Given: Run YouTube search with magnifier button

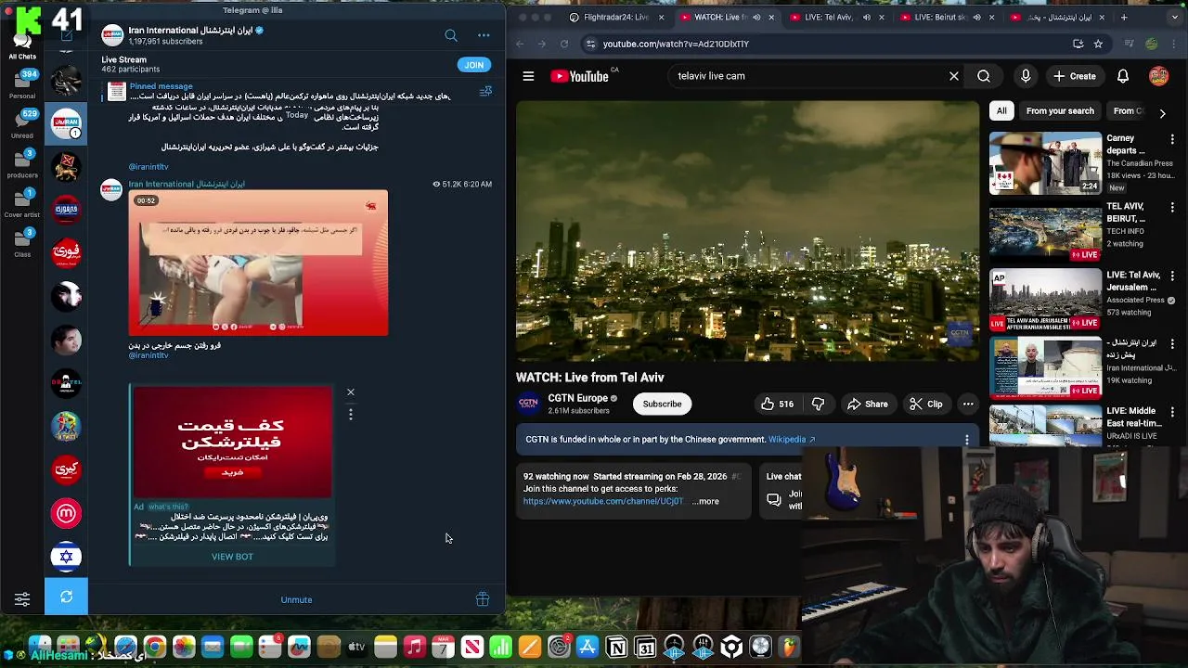Looking at the screenshot, I should pos(984,76).
